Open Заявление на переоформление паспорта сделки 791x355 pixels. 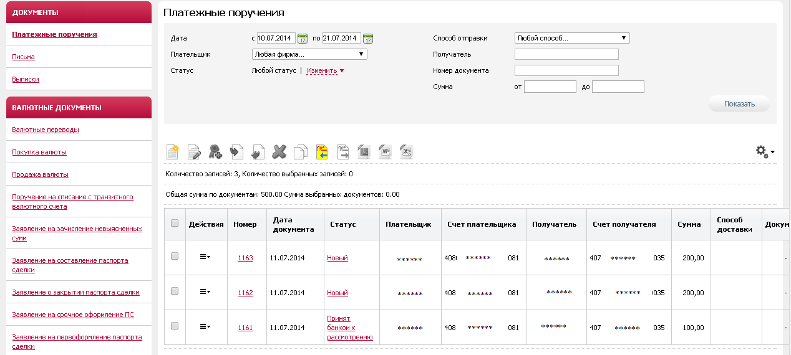click(77, 341)
